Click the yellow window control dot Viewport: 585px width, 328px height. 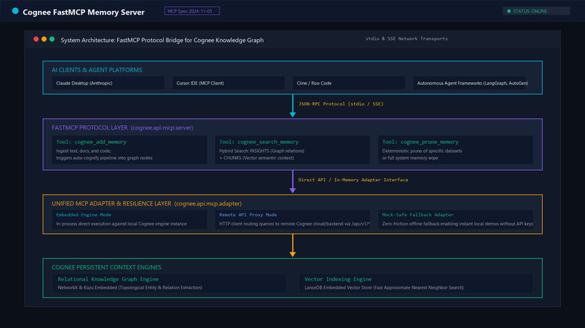(44, 39)
